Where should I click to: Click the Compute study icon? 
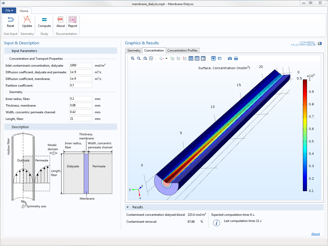click(44, 22)
